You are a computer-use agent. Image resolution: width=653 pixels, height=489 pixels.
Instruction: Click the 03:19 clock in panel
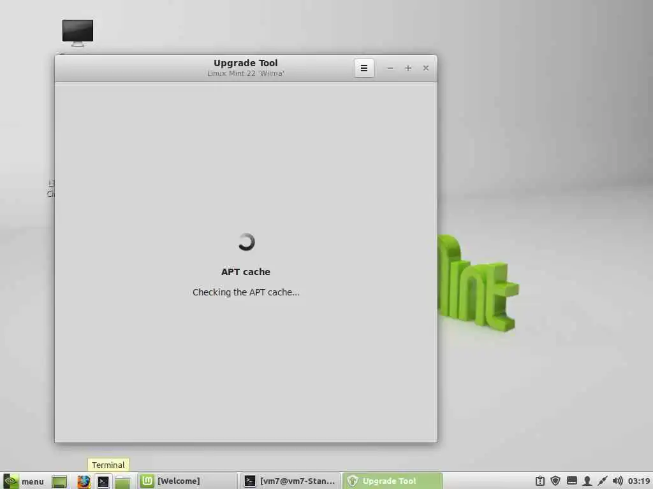click(639, 481)
